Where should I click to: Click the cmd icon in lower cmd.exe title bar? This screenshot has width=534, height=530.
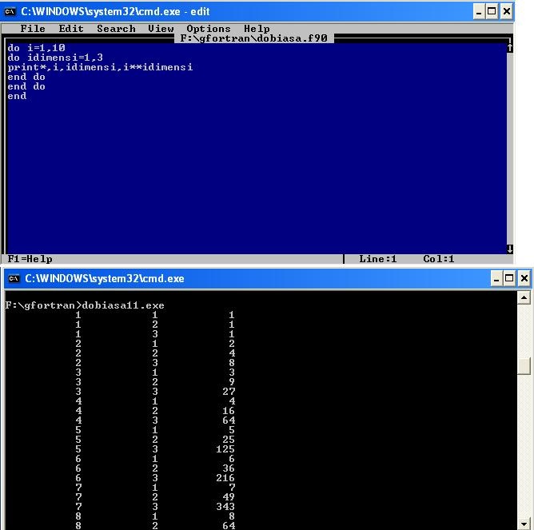coord(14,279)
